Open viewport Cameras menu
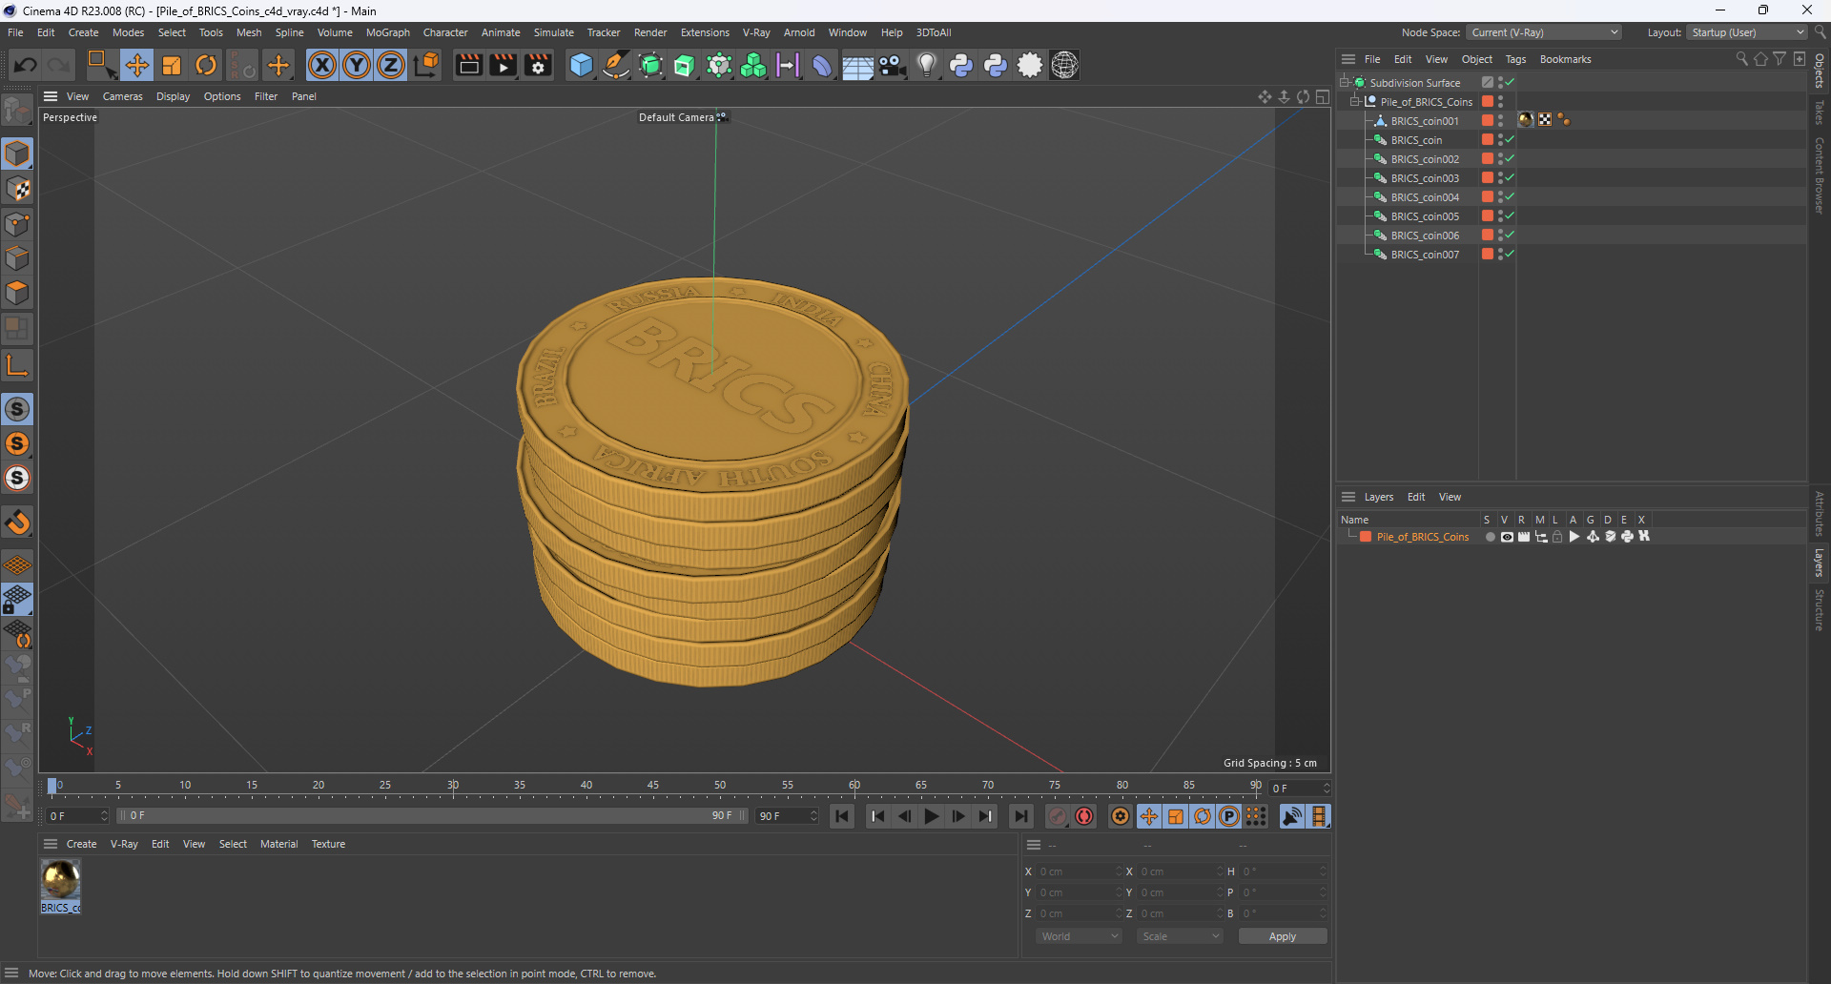The width and height of the screenshot is (1831, 984). click(x=122, y=96)
